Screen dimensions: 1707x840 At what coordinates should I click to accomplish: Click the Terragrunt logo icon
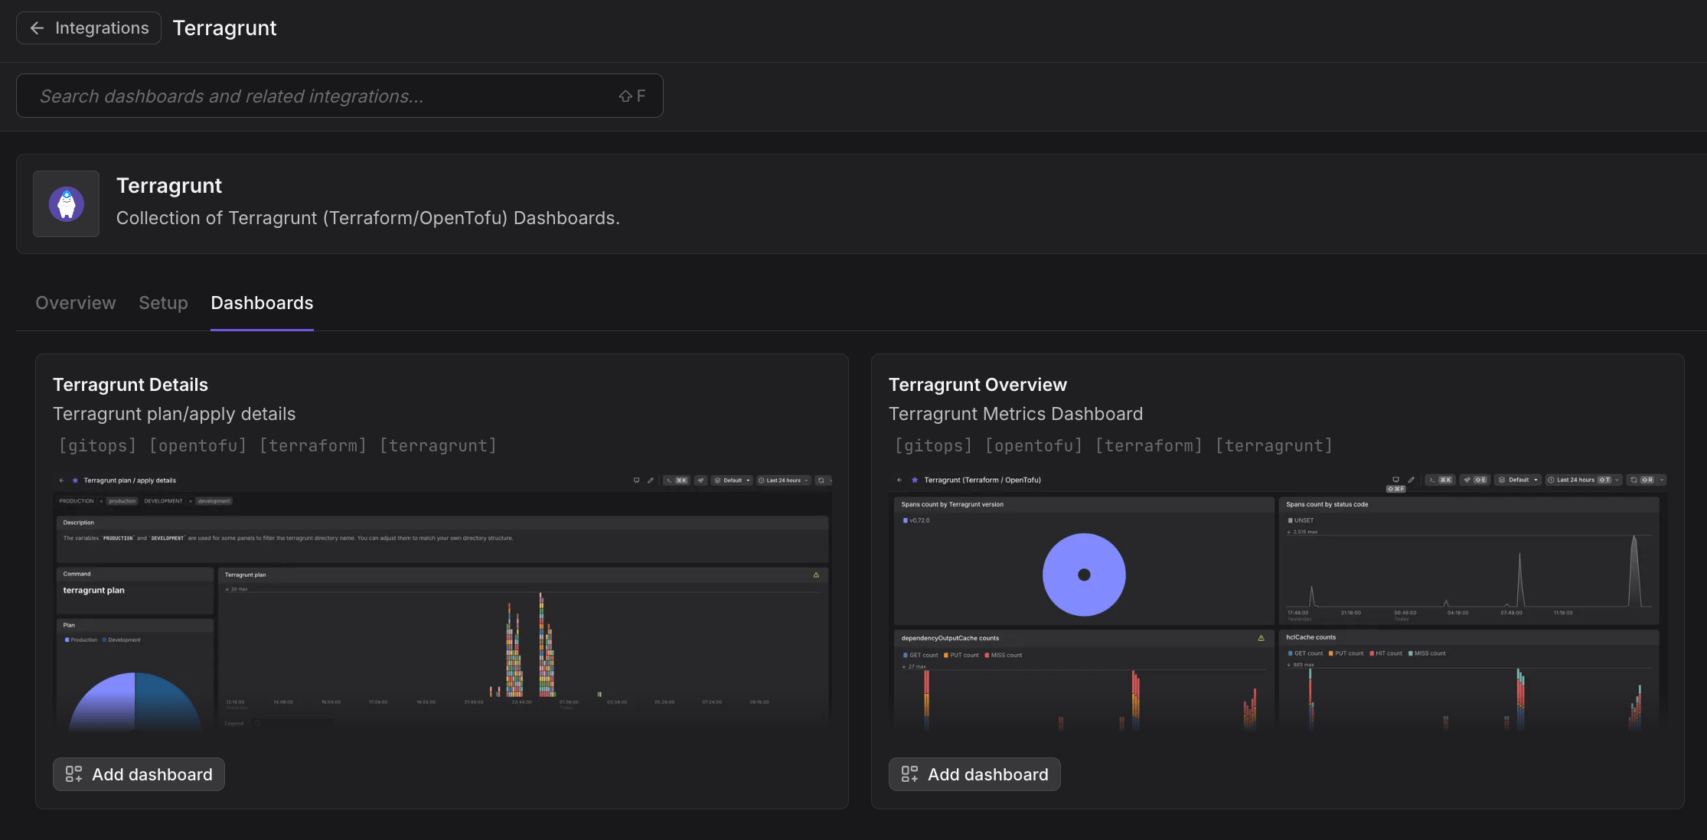[67, 204]
